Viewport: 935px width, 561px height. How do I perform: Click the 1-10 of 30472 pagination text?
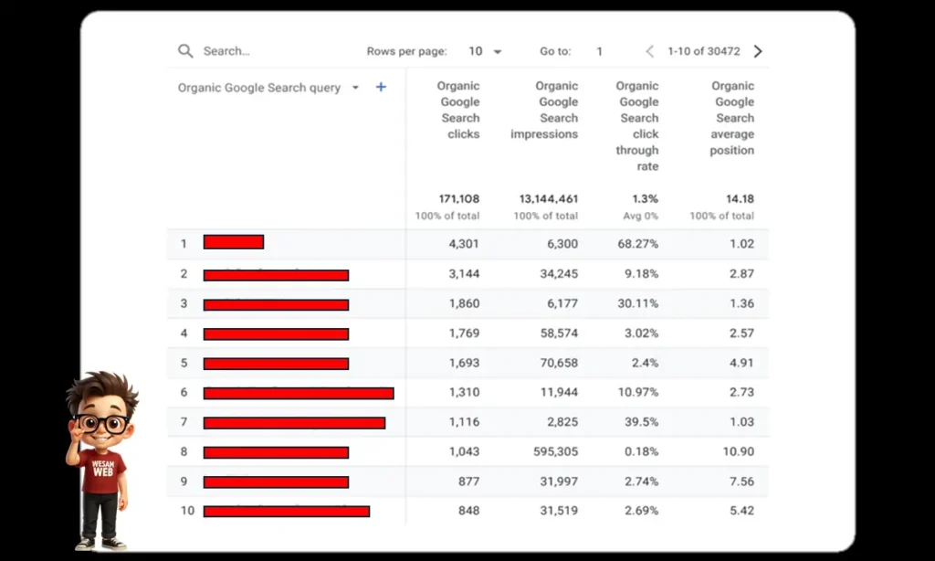703,51
